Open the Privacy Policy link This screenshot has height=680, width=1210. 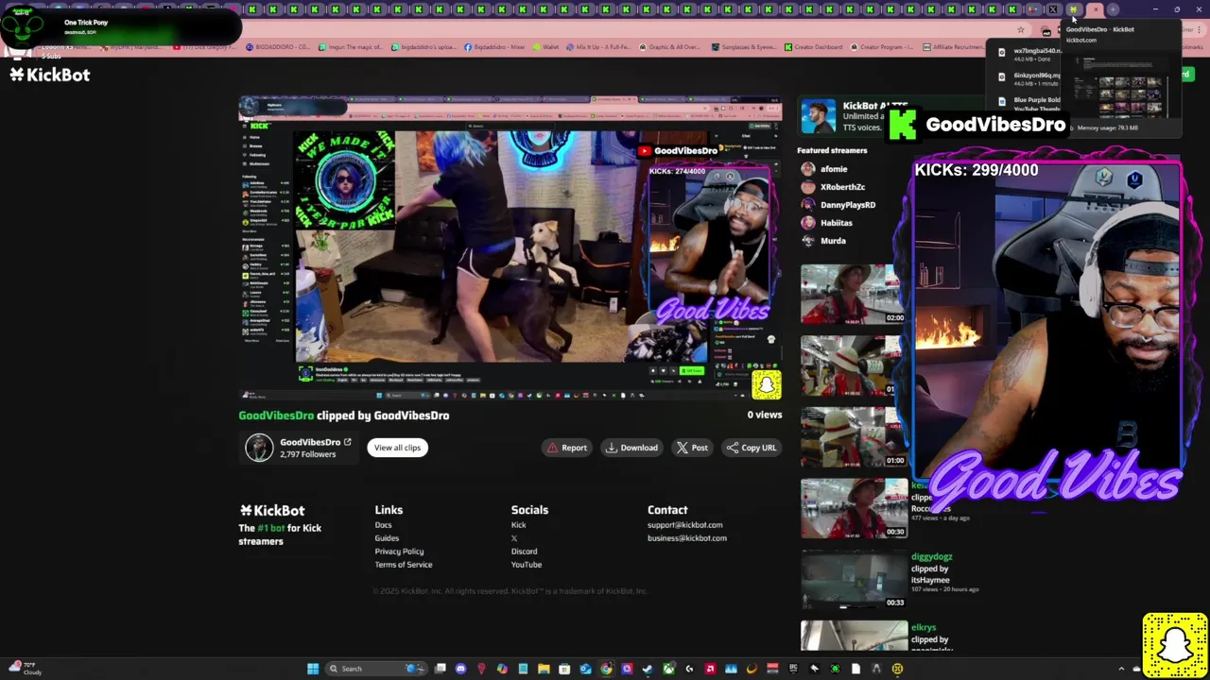pos(399,552)
